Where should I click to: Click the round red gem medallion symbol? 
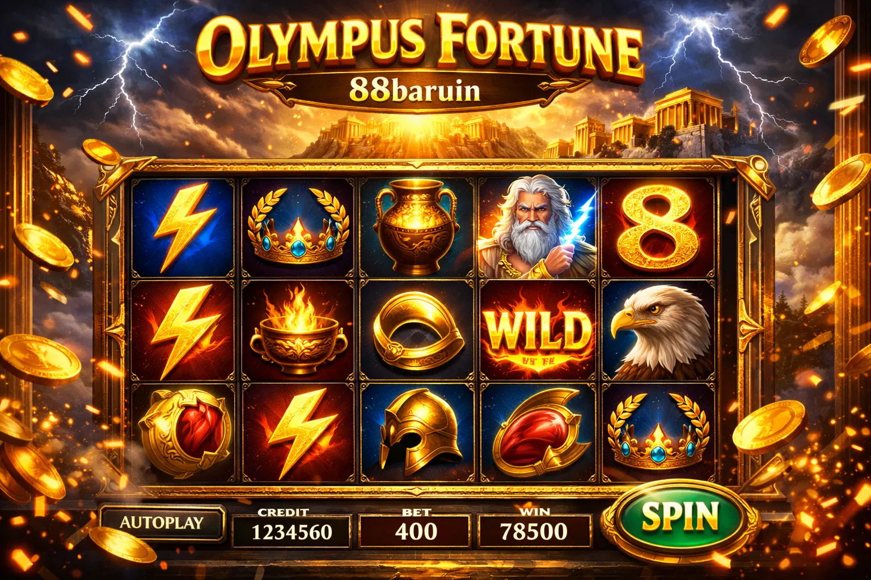point(184,433)
